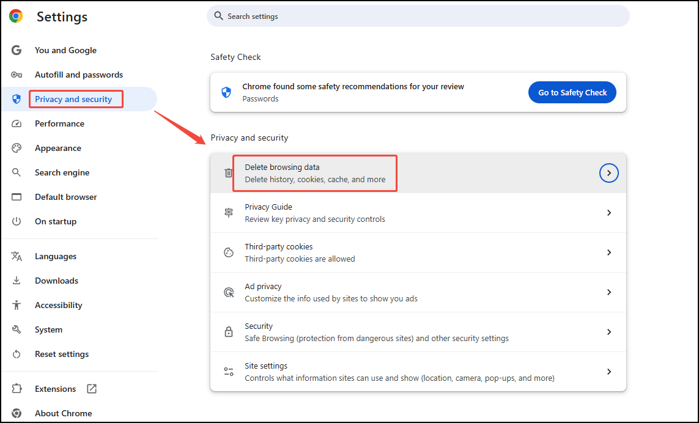Click Third-party cookies row title

pyautogui.click(x=279, y=246)
